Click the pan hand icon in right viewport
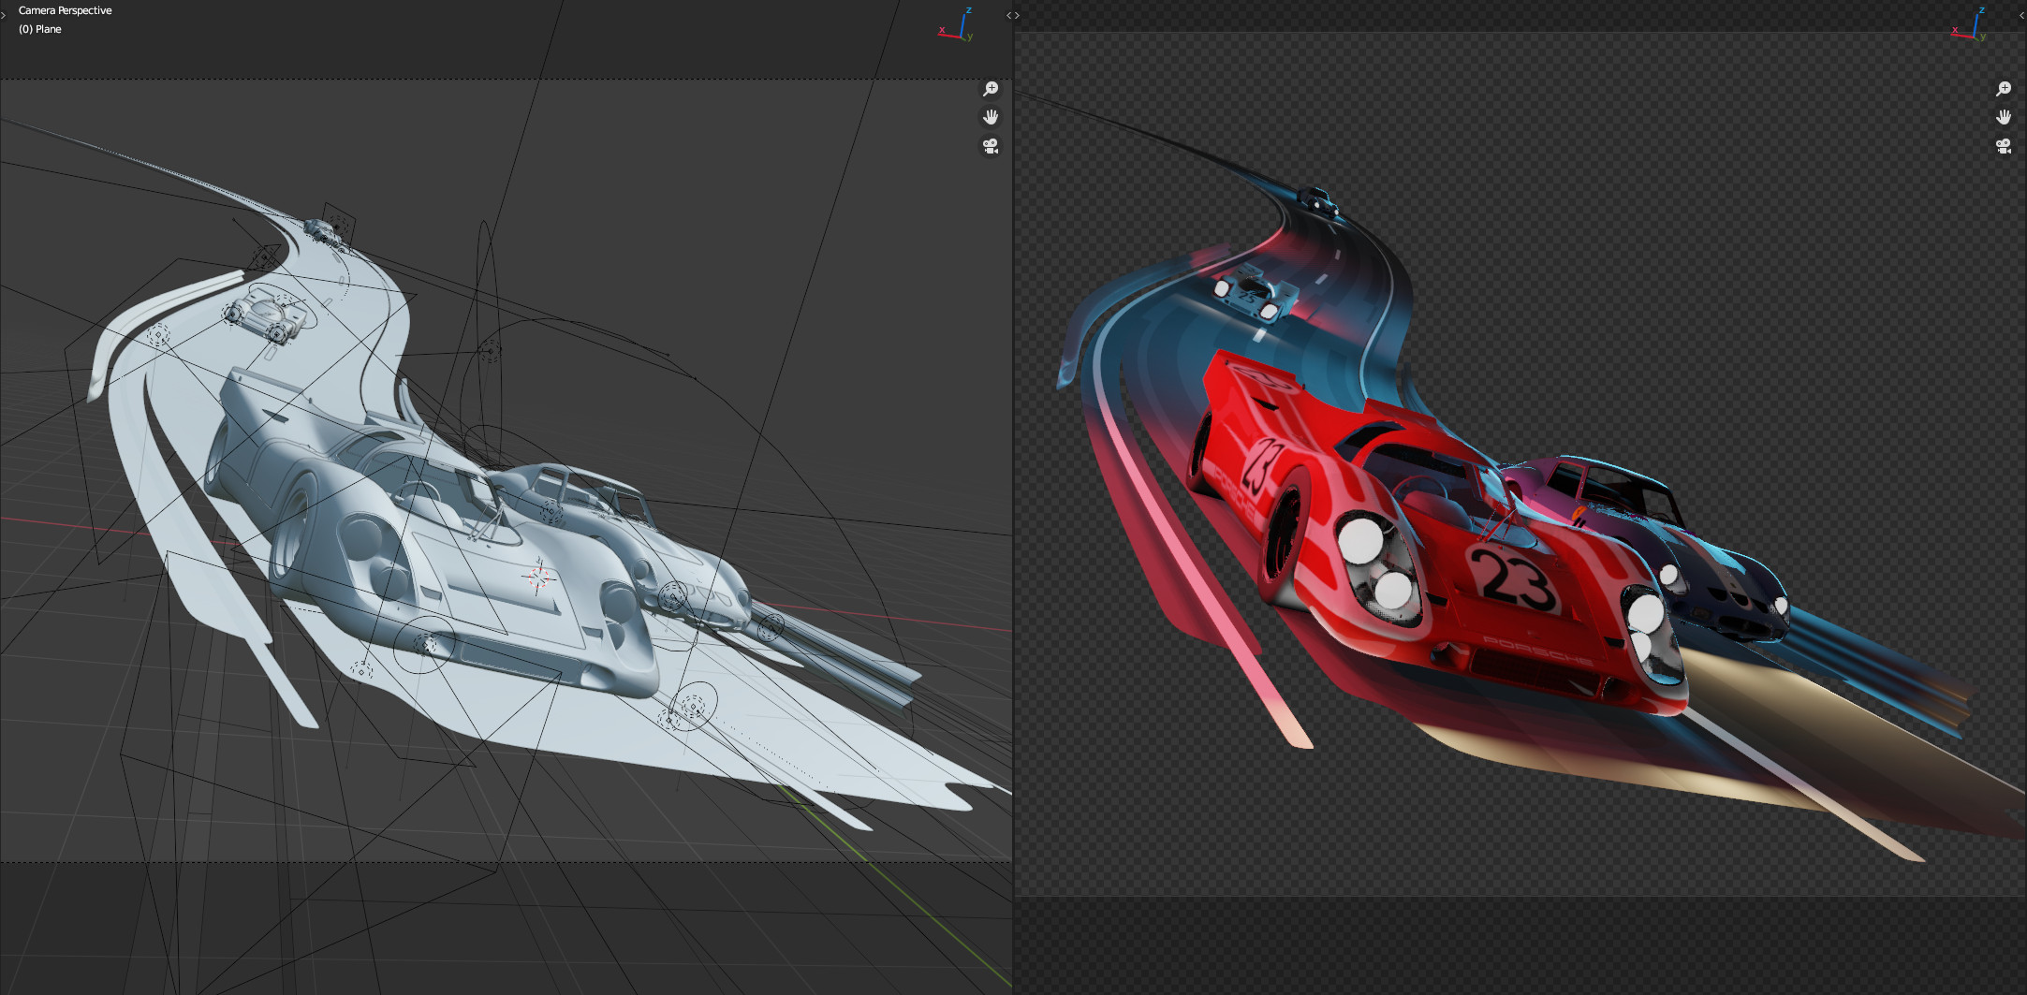The height and width of the screenshot is (995, 2027). point(2004,117)
